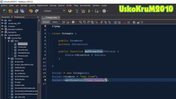Click the Find Selection magnifier icon
This screenshot has width=176, height=99.
[x=80, y=22]
